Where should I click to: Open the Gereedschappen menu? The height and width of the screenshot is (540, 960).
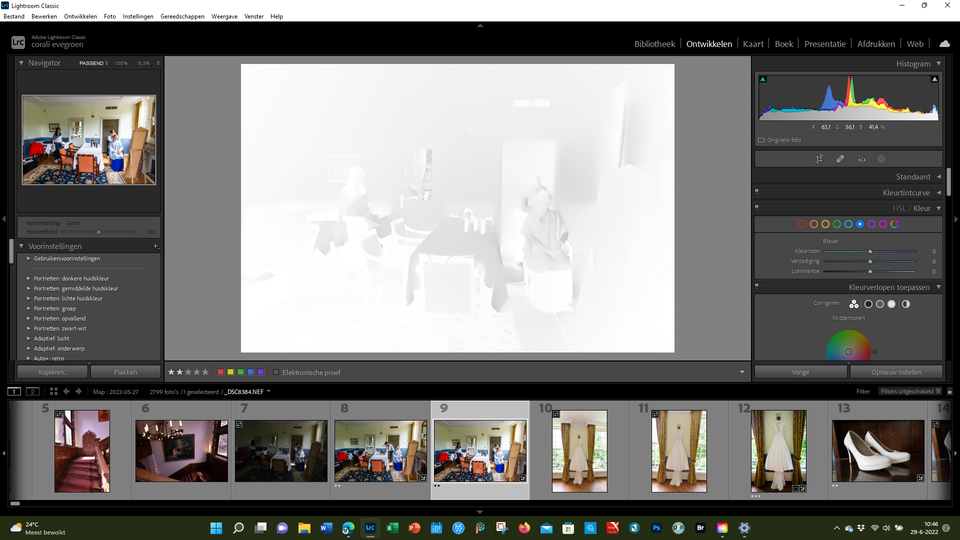pyautogui.click(x=182, y=16)
